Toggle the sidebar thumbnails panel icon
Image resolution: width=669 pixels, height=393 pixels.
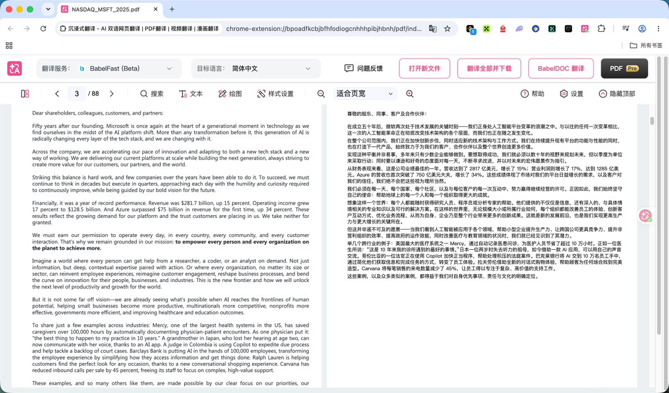pyautogui.click(x=25, y=94)
